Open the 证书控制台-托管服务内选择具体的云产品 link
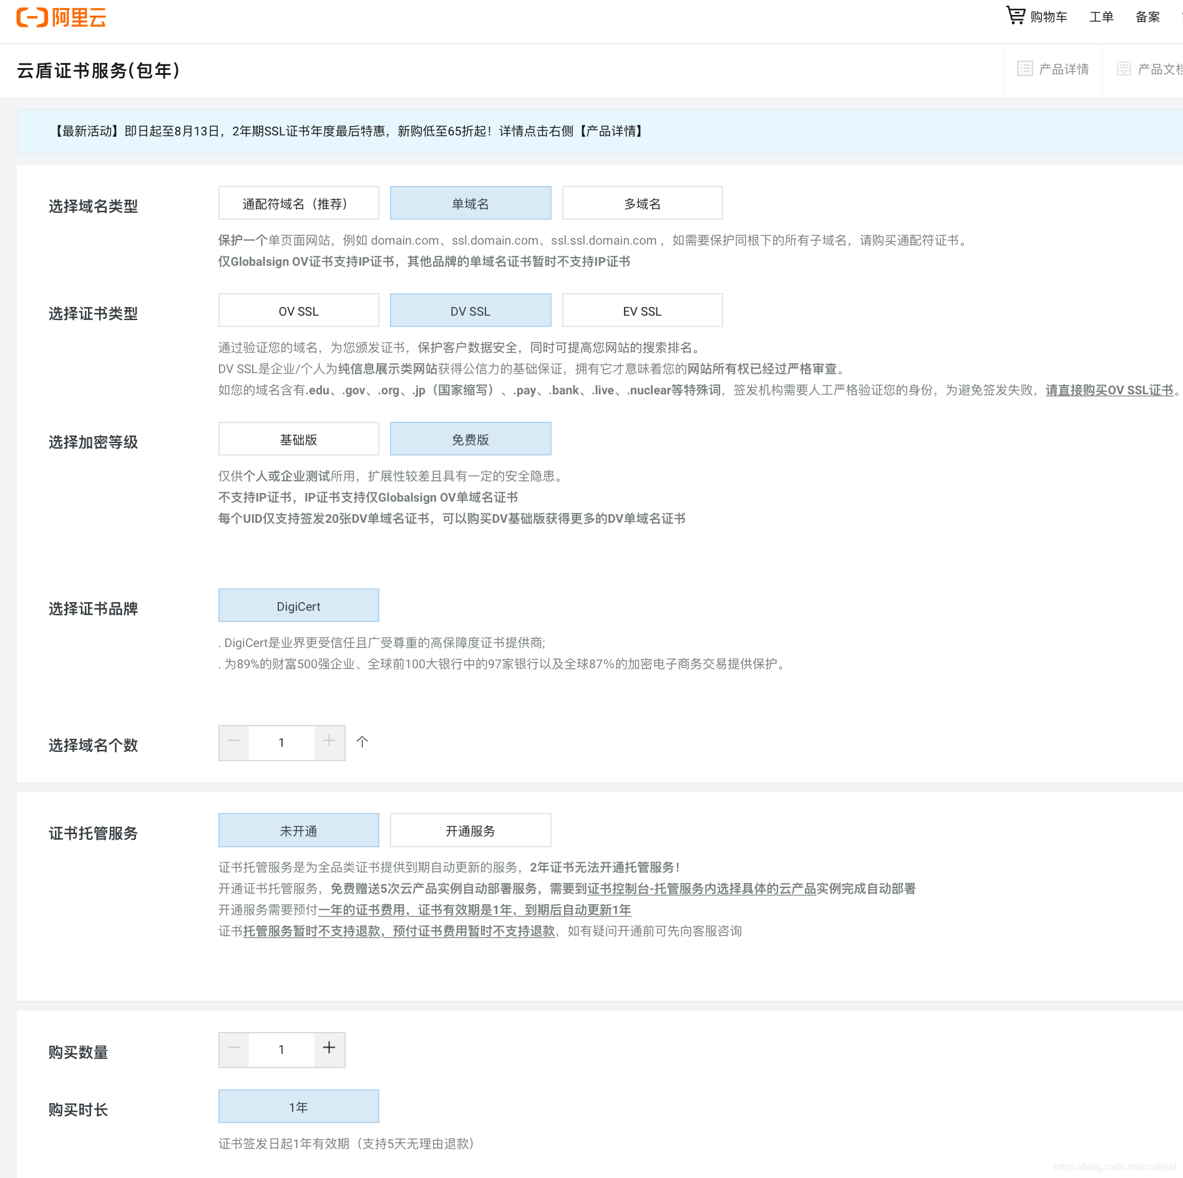The height and width of the screenshot is (1178, 1183). click(x=702, y=888)
